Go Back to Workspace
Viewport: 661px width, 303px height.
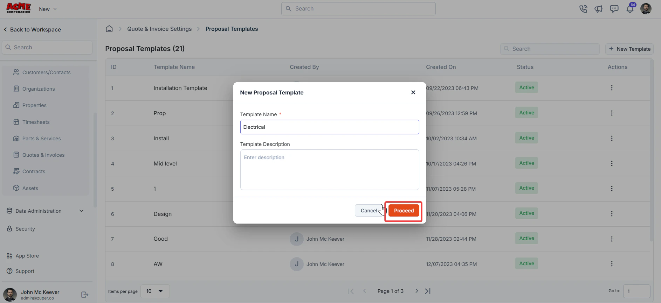tap(32, 29)
